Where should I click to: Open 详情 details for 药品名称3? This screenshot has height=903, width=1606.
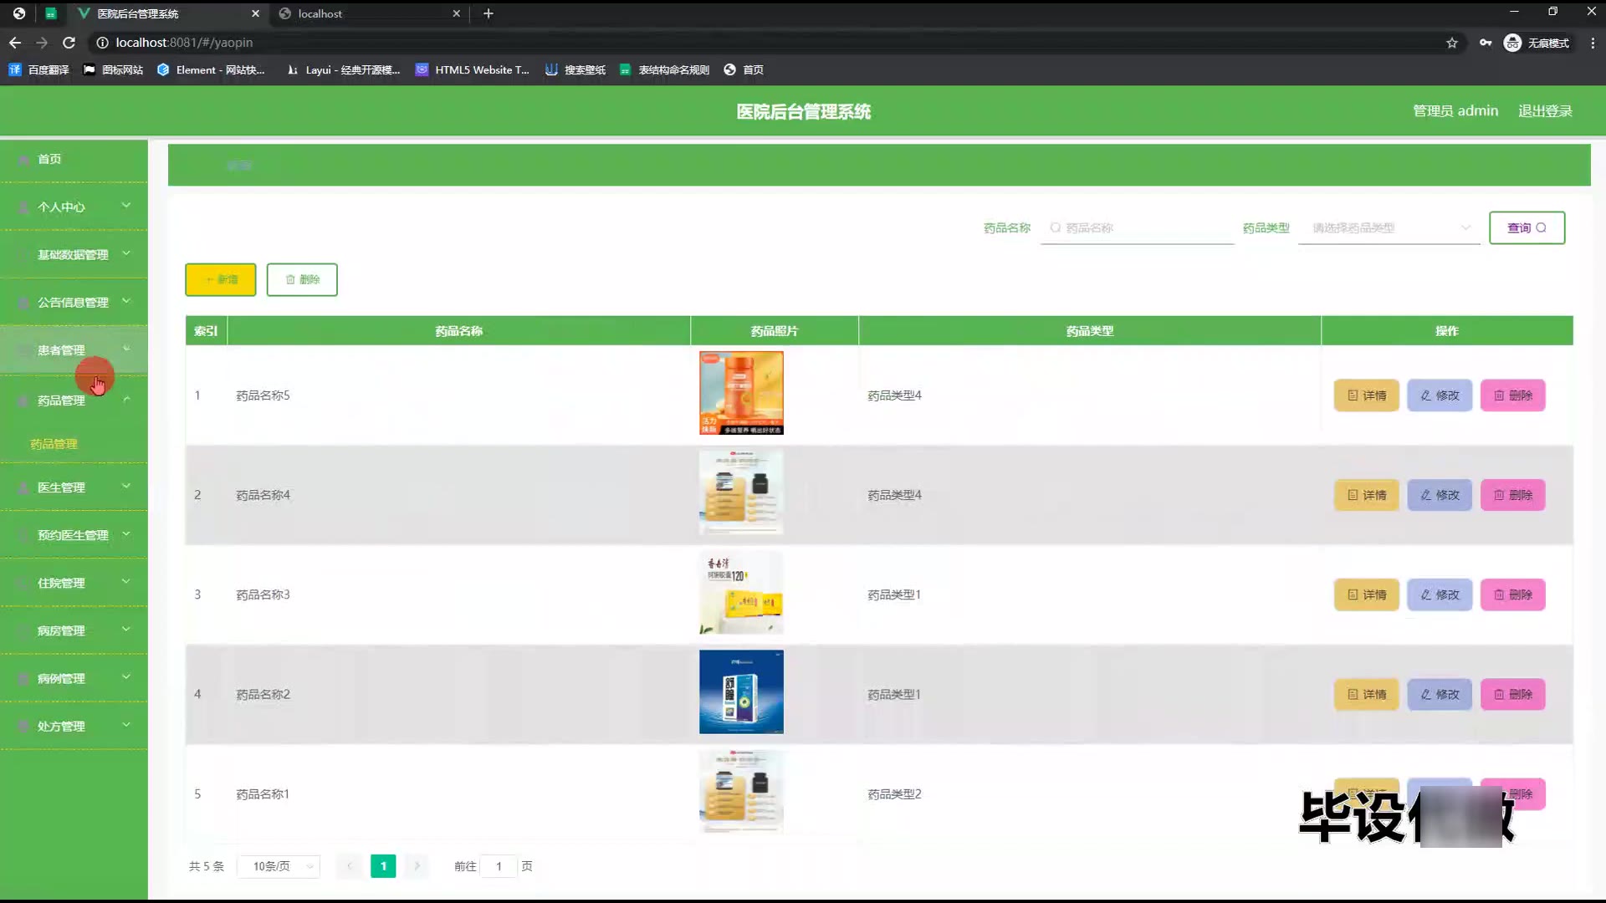click(1366, 594)
